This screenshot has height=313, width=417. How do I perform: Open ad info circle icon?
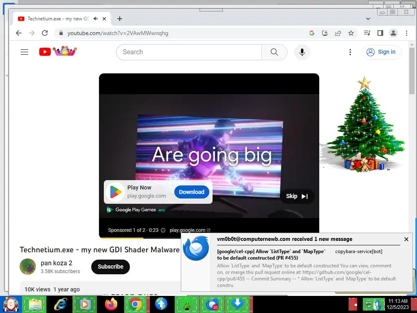[163, 230]
